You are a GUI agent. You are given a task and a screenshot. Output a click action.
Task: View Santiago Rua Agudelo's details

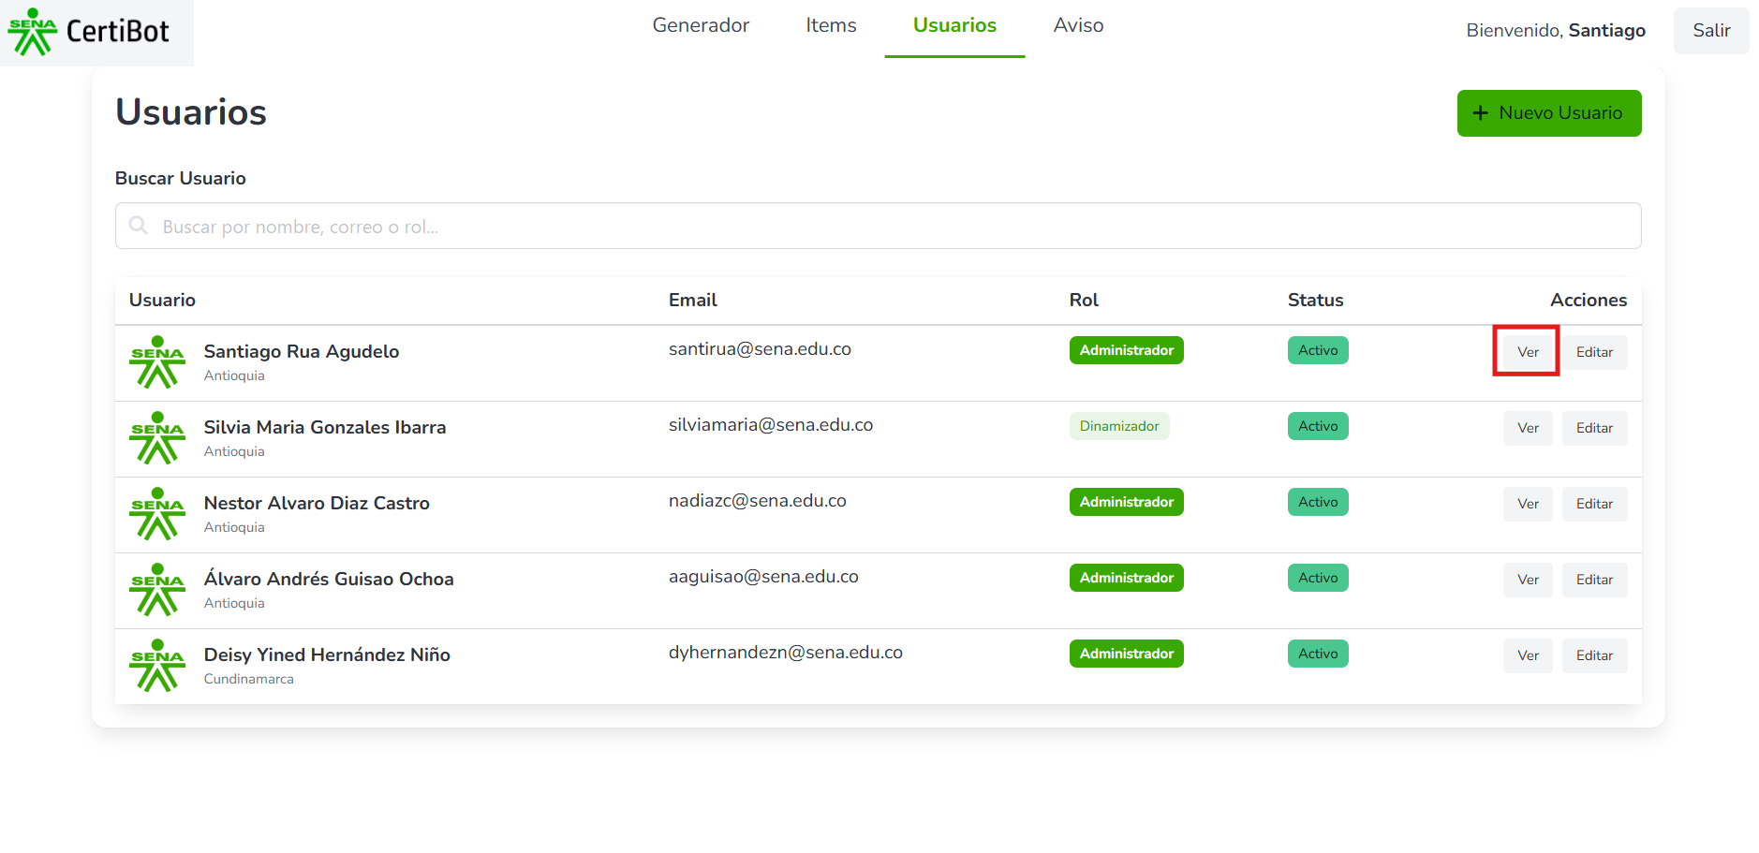click(x=1528, y=352)
